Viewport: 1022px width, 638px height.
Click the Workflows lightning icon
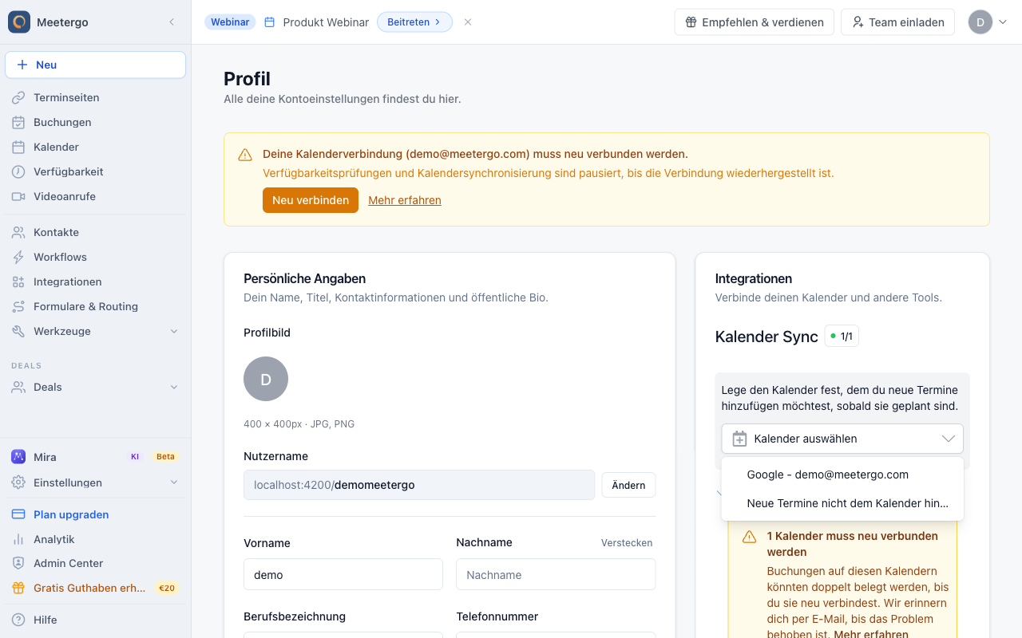[x=18, y=257]
